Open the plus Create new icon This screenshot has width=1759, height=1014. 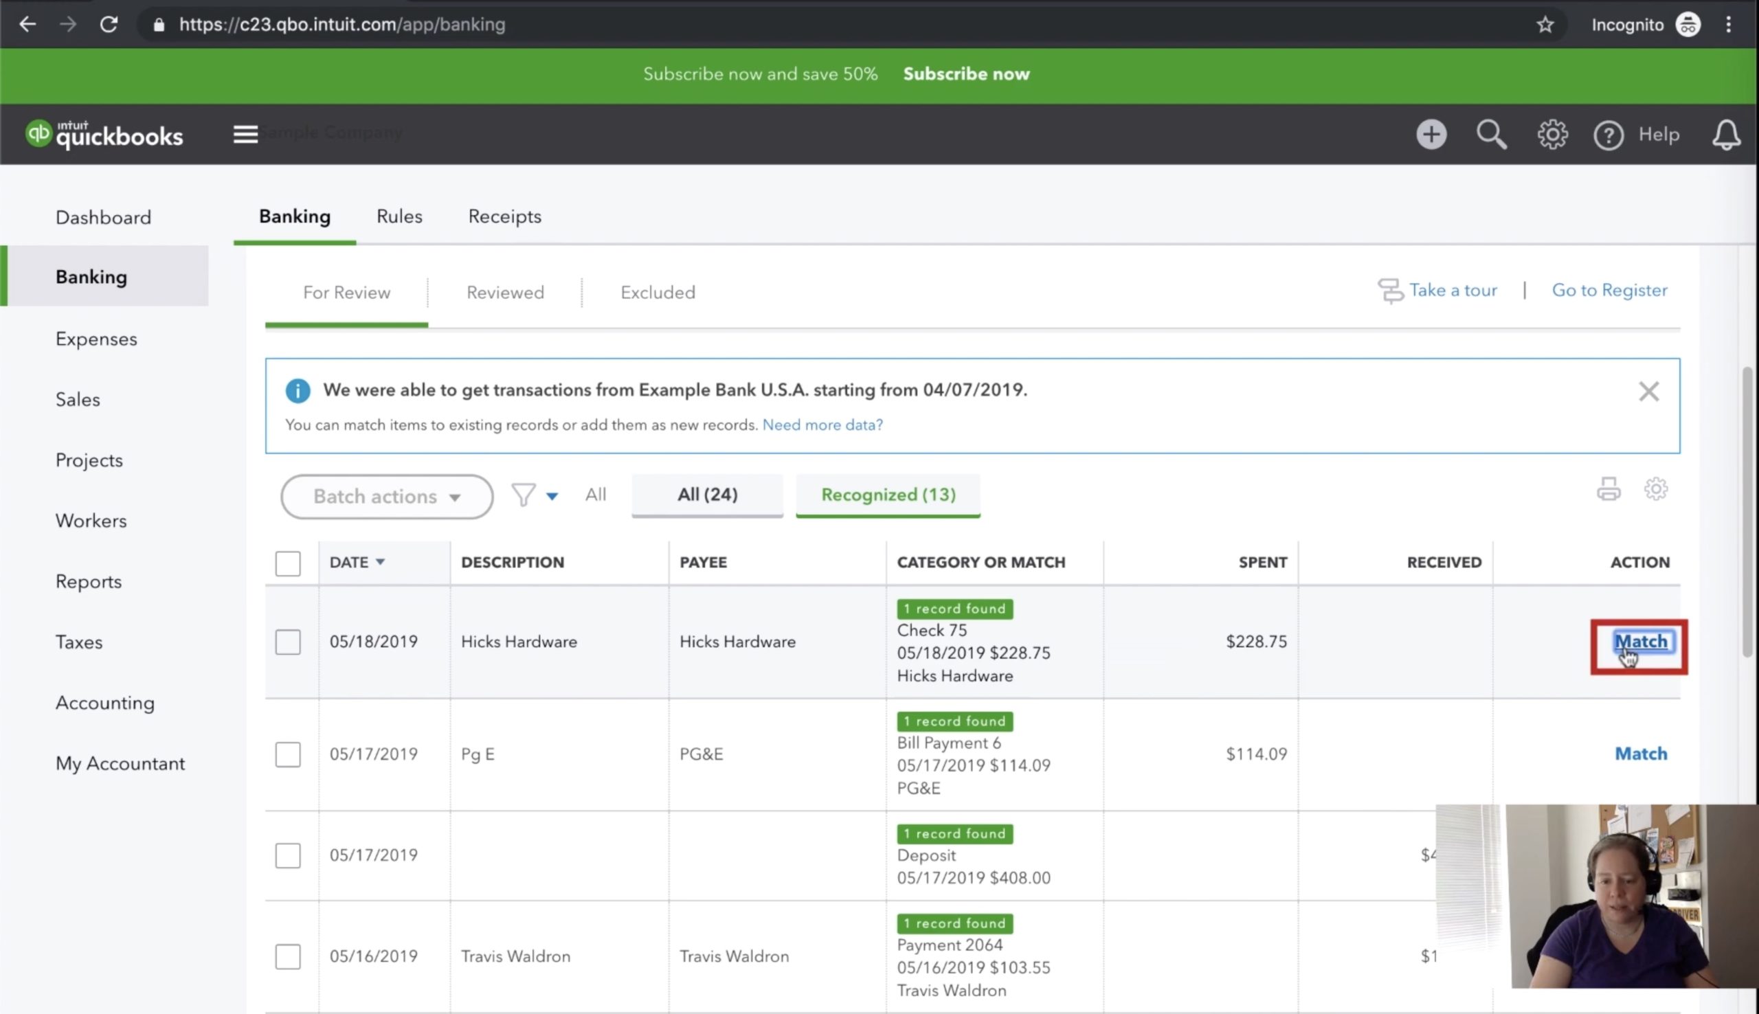(1431, 135)
